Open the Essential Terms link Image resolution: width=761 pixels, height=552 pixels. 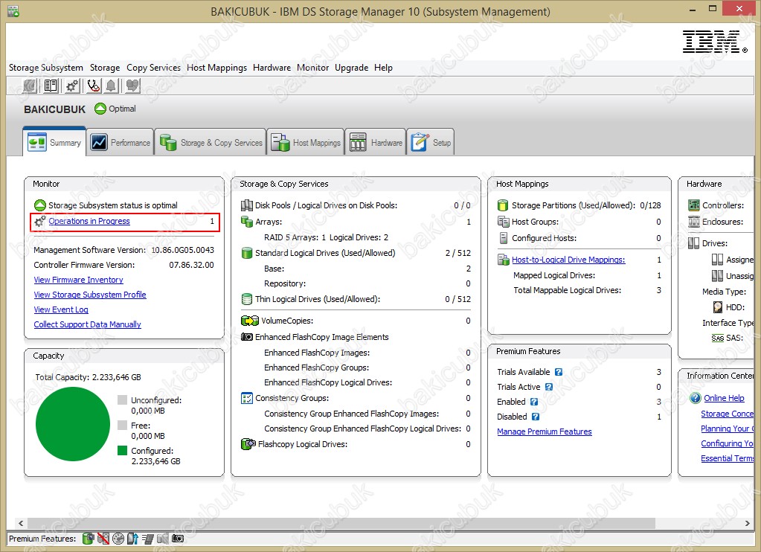tap(727, 458)
